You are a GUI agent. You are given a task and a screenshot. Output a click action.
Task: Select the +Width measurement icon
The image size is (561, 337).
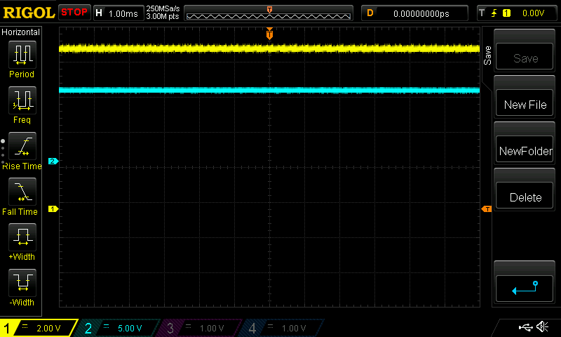[21, 240]
